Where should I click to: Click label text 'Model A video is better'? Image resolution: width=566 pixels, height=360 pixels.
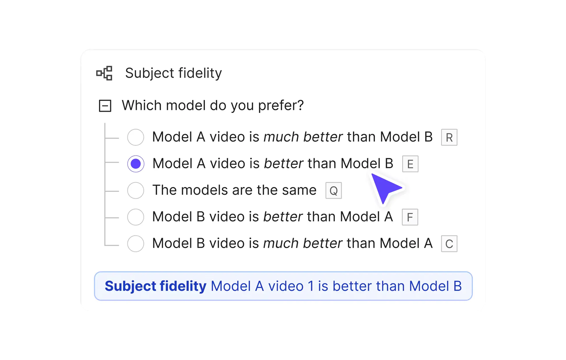[273, 163]
